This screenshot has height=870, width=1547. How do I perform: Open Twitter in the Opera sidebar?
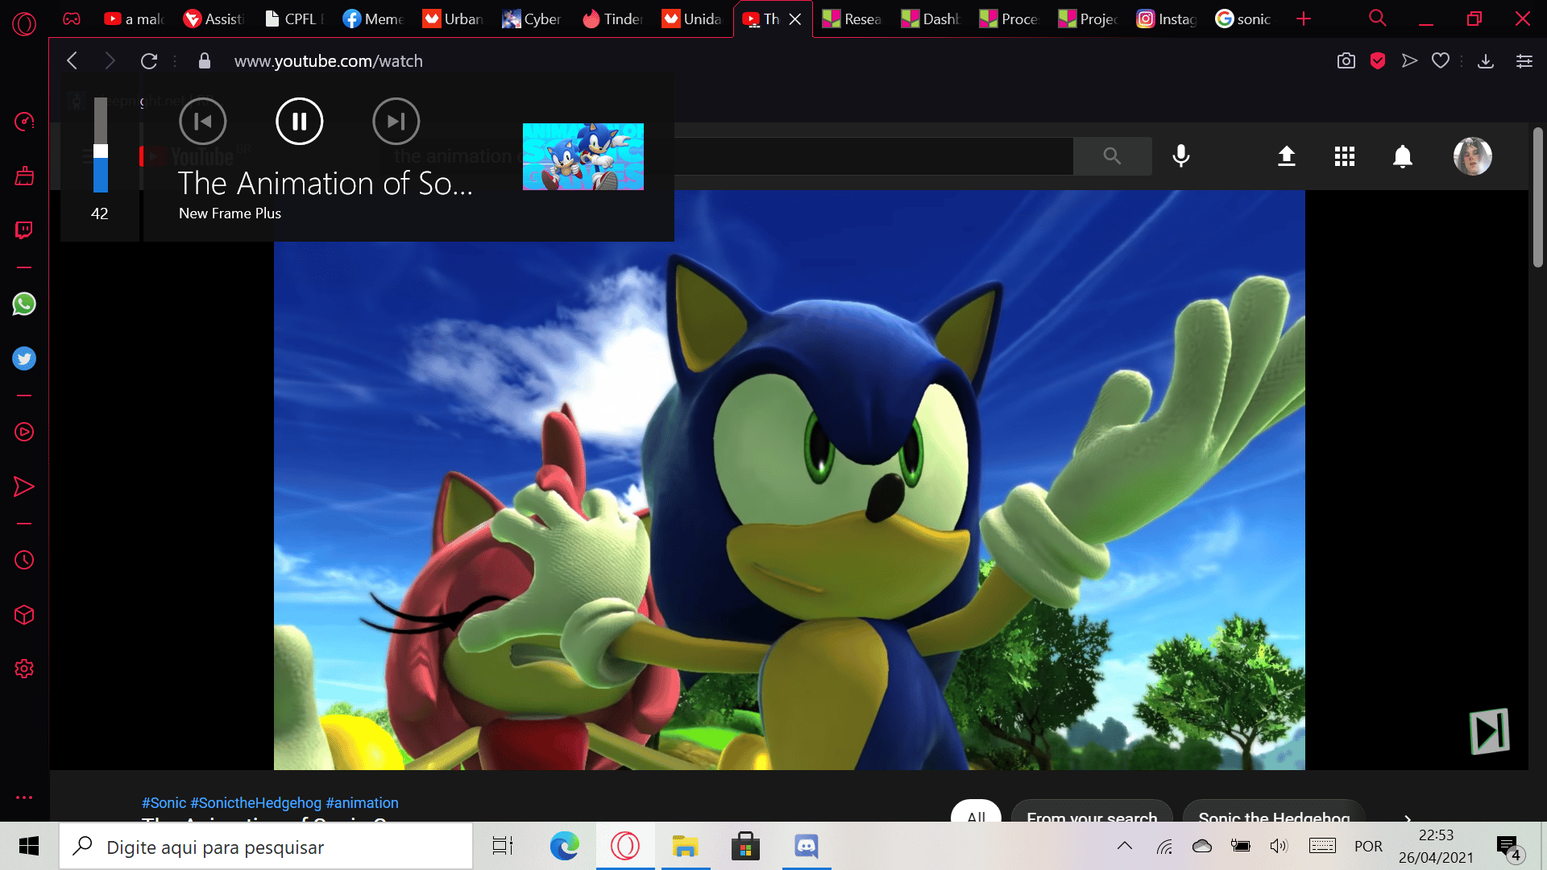point(24,358)
